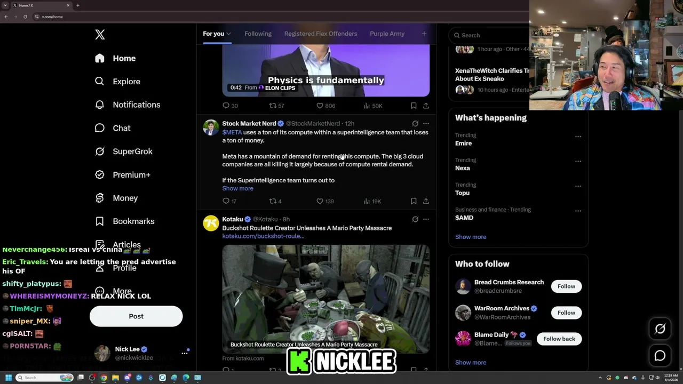Open more options on the Kotaku post
The image size is (683, 384).
426,219
